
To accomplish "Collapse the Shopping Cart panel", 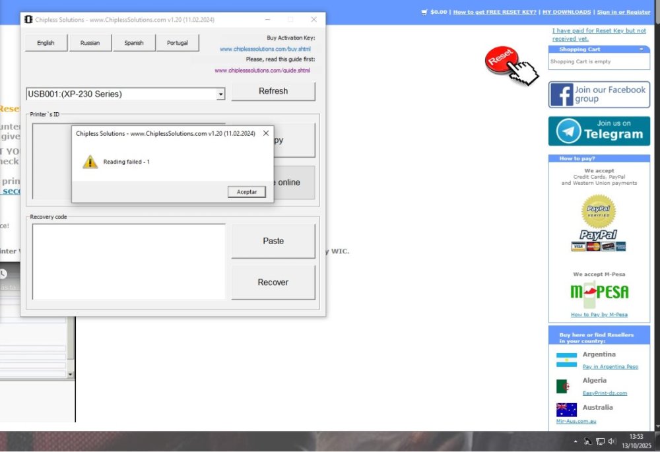I will [640, 49].
